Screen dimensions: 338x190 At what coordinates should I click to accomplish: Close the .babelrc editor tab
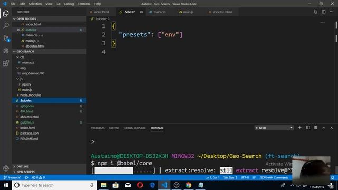(x=142, y=12)
